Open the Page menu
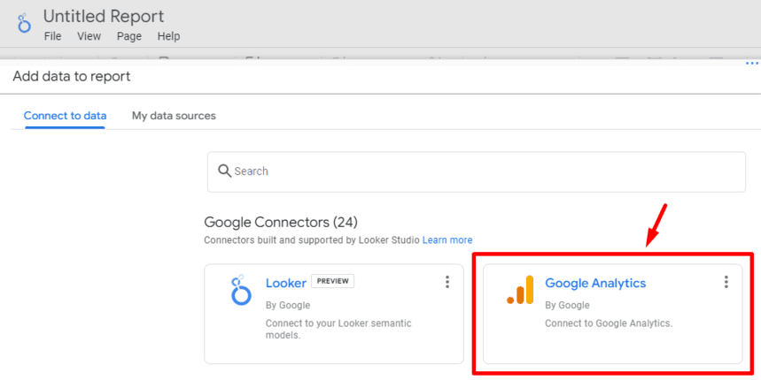 click(x=129, y=36)
